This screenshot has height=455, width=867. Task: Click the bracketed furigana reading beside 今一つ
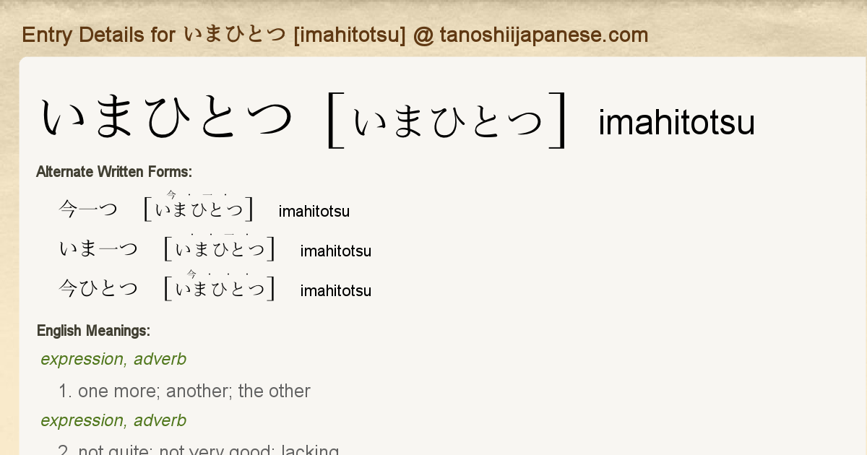point(199,208)
